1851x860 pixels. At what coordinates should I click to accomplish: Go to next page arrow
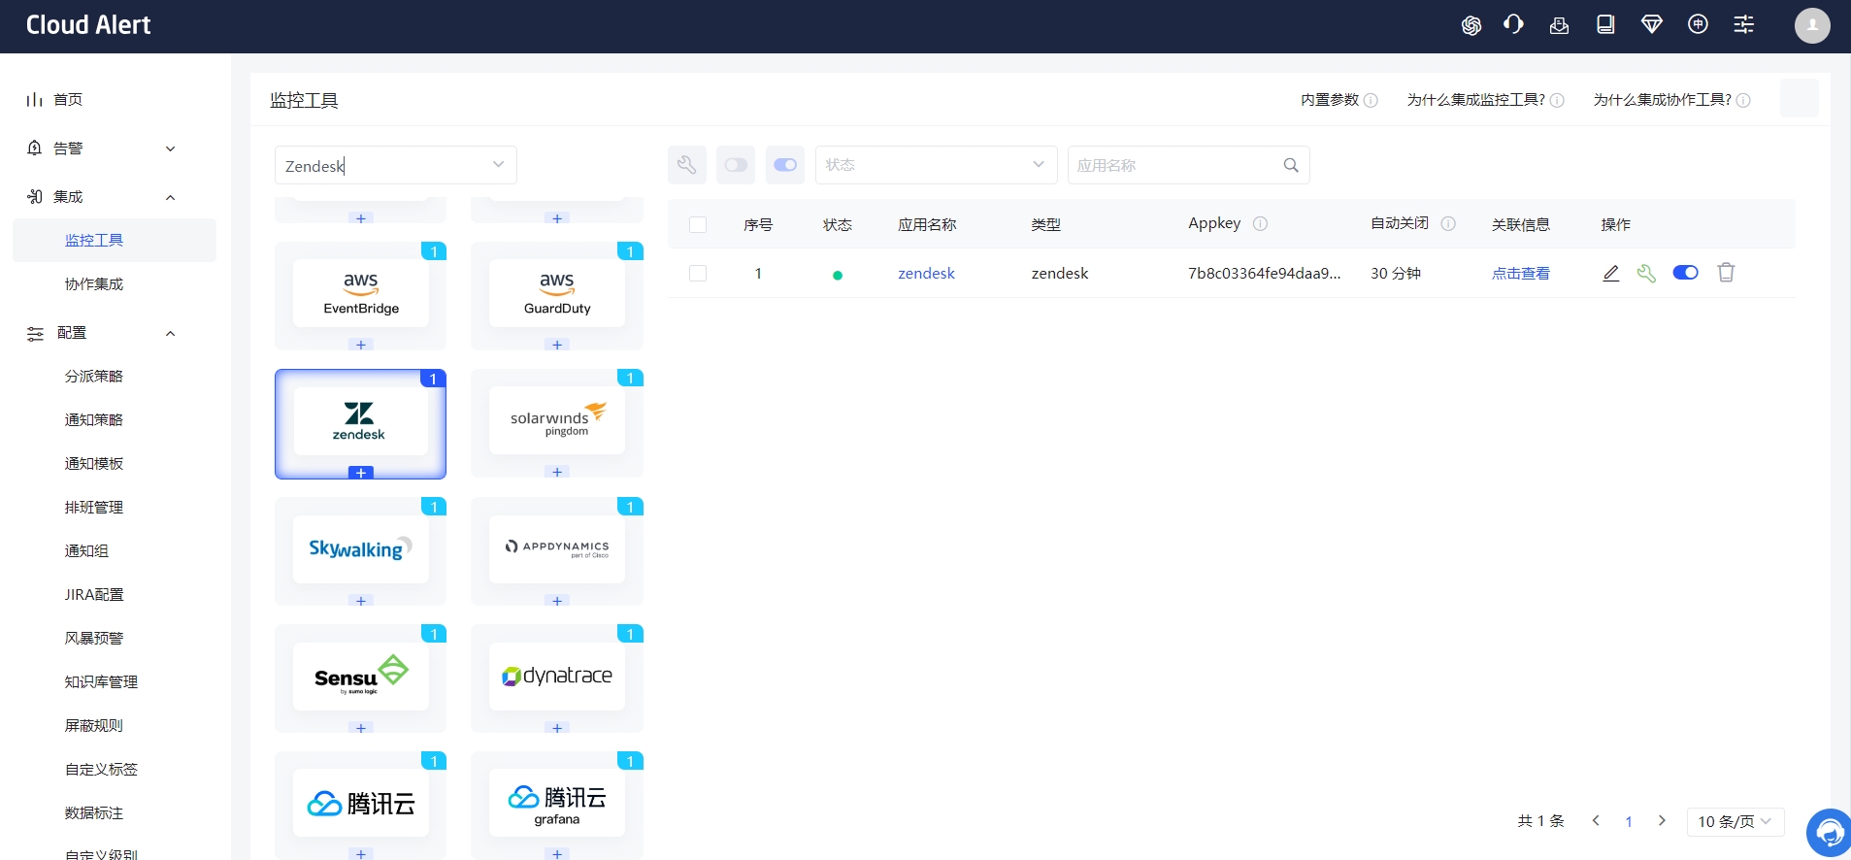coord(1662,821)
